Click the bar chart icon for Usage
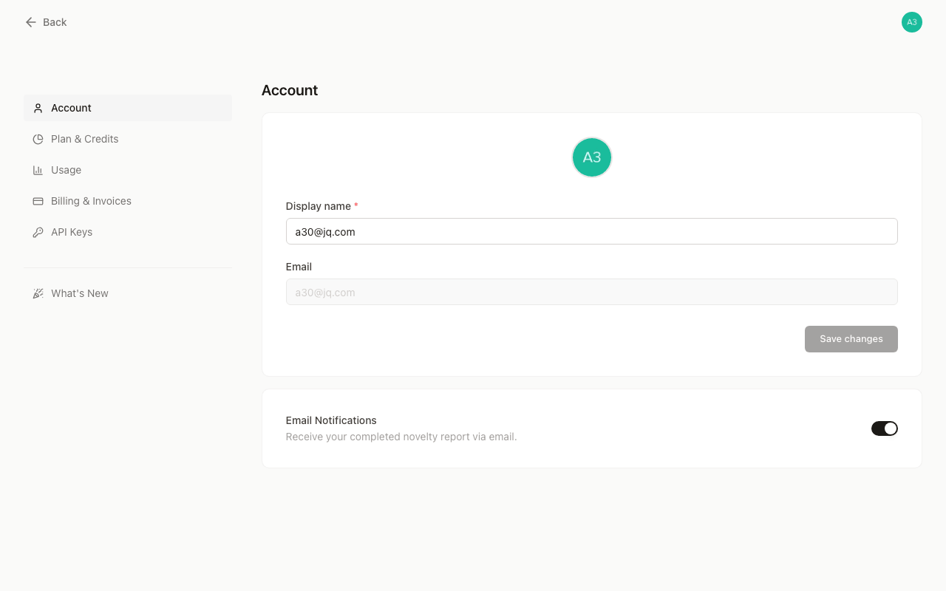 [38, 170]
